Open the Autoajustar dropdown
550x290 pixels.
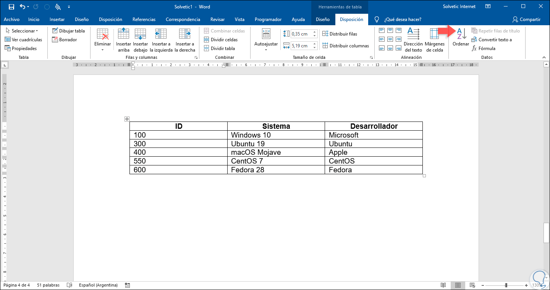(x=266, y=40)
